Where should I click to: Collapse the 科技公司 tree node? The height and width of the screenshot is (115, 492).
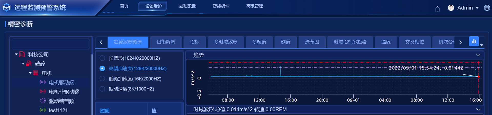(x=16, y=54)
